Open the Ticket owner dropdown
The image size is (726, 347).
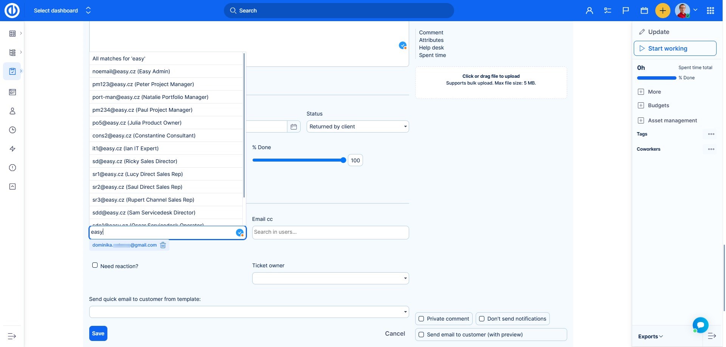[x=330, y=278]
